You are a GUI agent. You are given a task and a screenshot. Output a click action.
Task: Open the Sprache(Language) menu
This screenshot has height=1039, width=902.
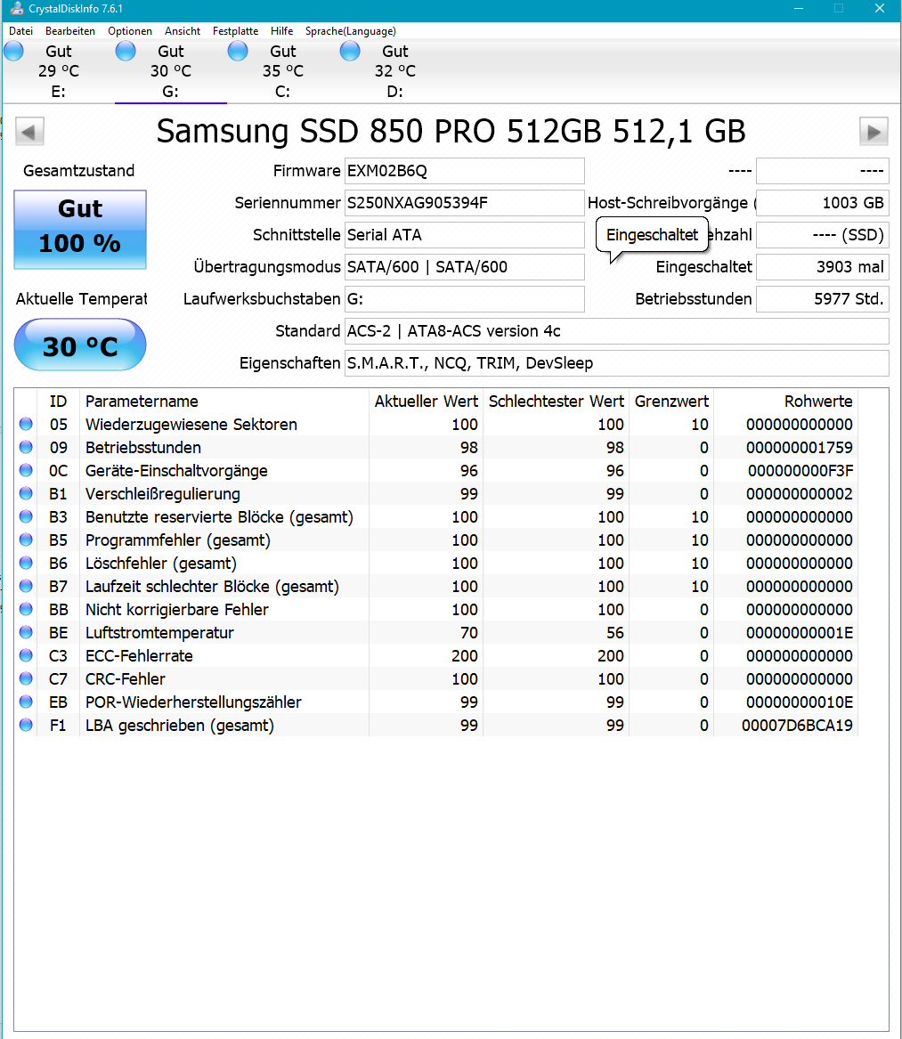click(351, 31)
